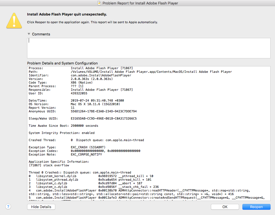Viewport: 275px width, 215px height.
Task: Click the document icon in the title bar
Action: click(x=99, y=3)
